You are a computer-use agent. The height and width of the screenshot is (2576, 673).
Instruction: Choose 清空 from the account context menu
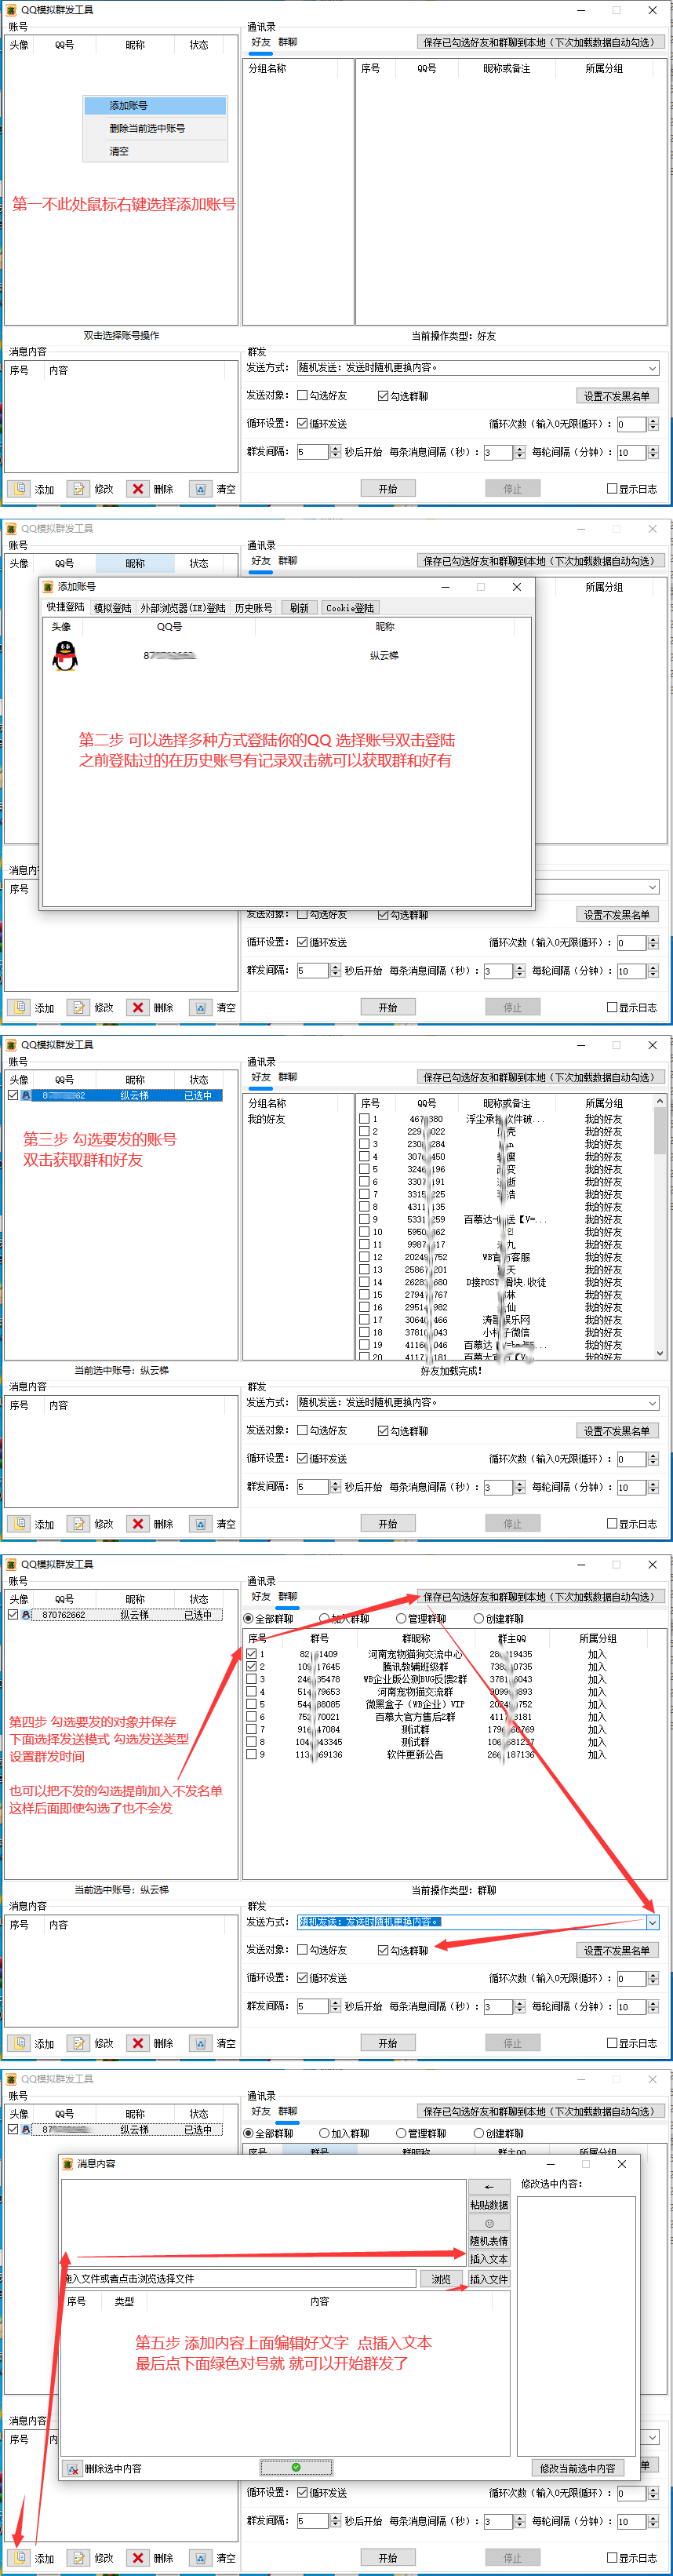(155, 152)
